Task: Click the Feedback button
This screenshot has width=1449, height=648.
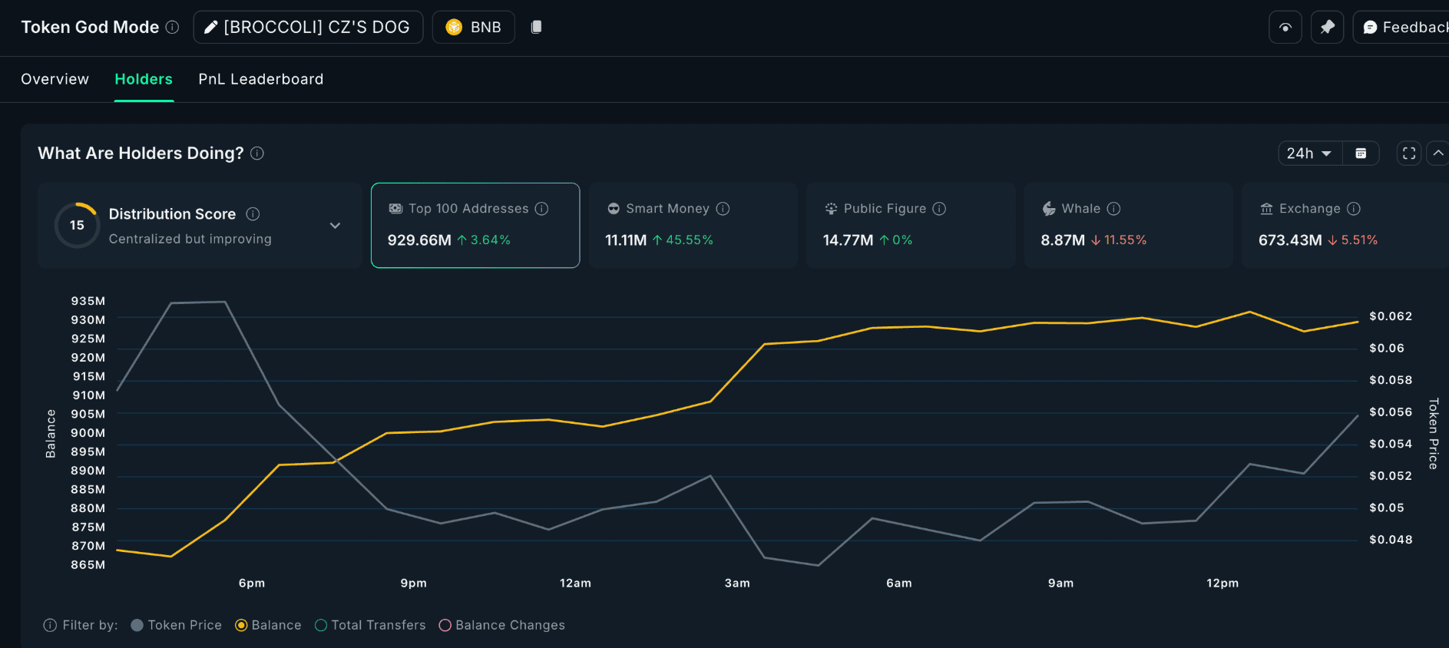Action: tap(1405, 28)
